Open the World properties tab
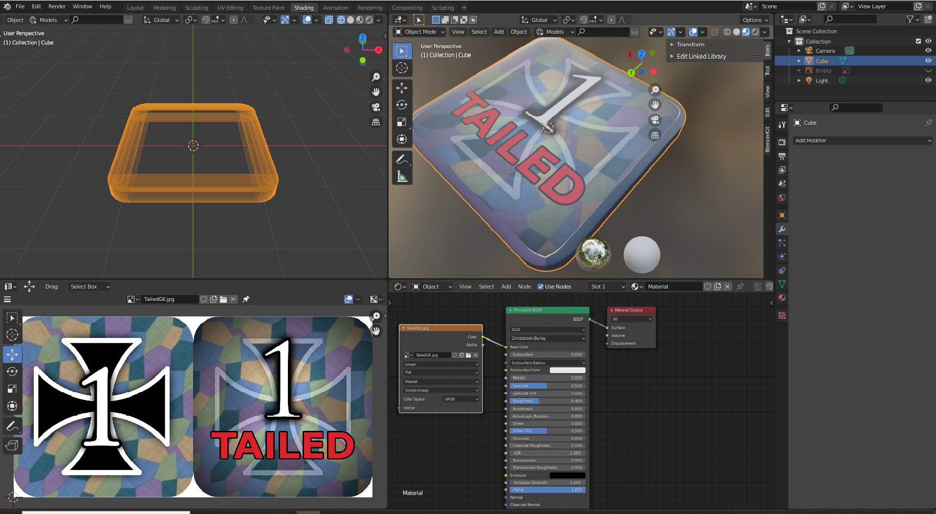Viewport: 936px width, 514px height. click(782, 198)
